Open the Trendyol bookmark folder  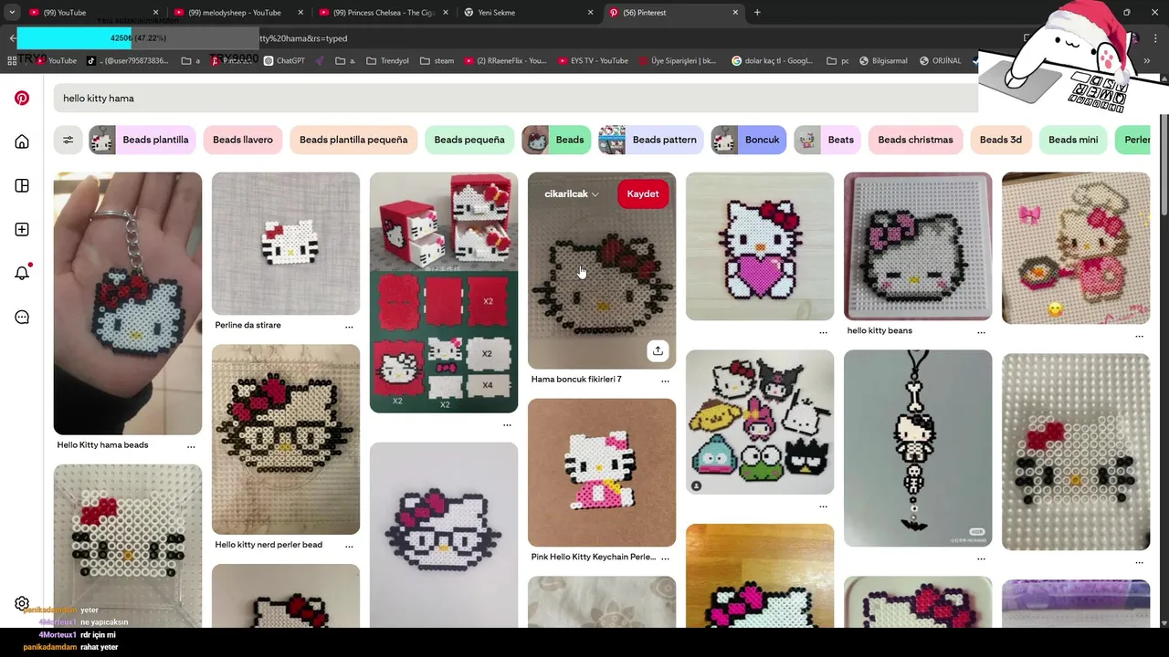click(387, 61)
